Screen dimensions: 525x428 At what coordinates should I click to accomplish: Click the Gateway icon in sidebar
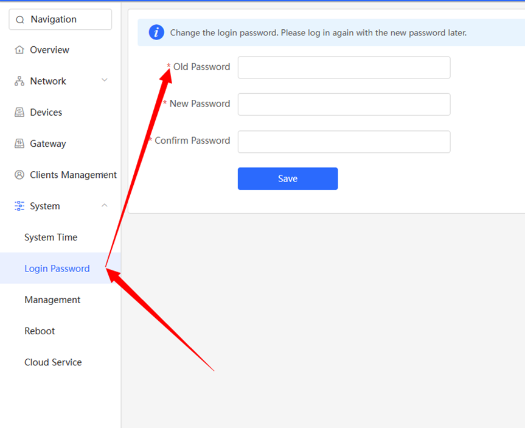coord(19,144)
